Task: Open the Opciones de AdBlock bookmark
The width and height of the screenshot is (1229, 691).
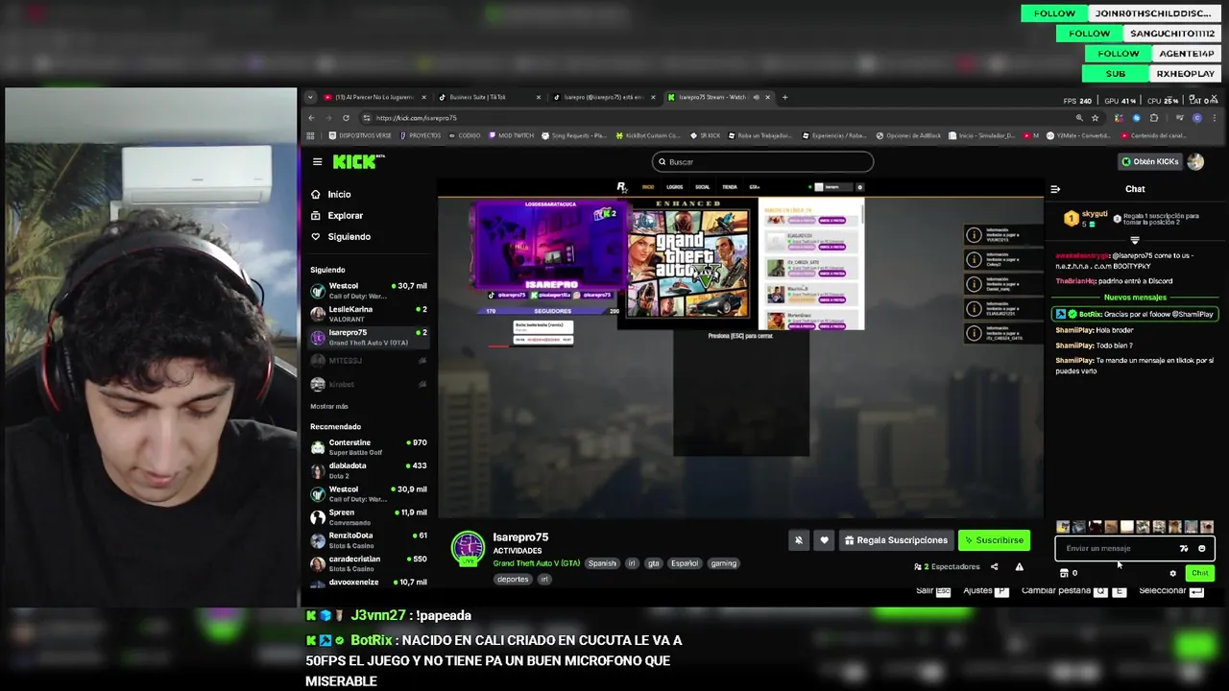Action: pos(908,135)
